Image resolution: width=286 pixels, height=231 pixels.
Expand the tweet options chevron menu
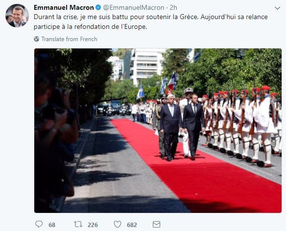pyautogui.click(x=277, y=8)
